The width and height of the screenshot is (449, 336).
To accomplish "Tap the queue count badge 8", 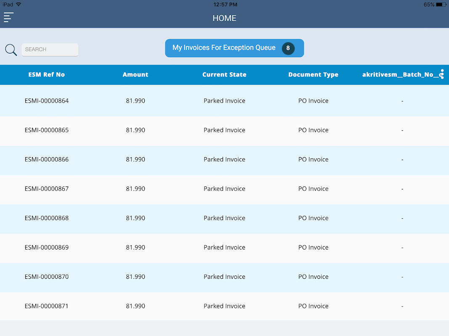I will [288, 48].
